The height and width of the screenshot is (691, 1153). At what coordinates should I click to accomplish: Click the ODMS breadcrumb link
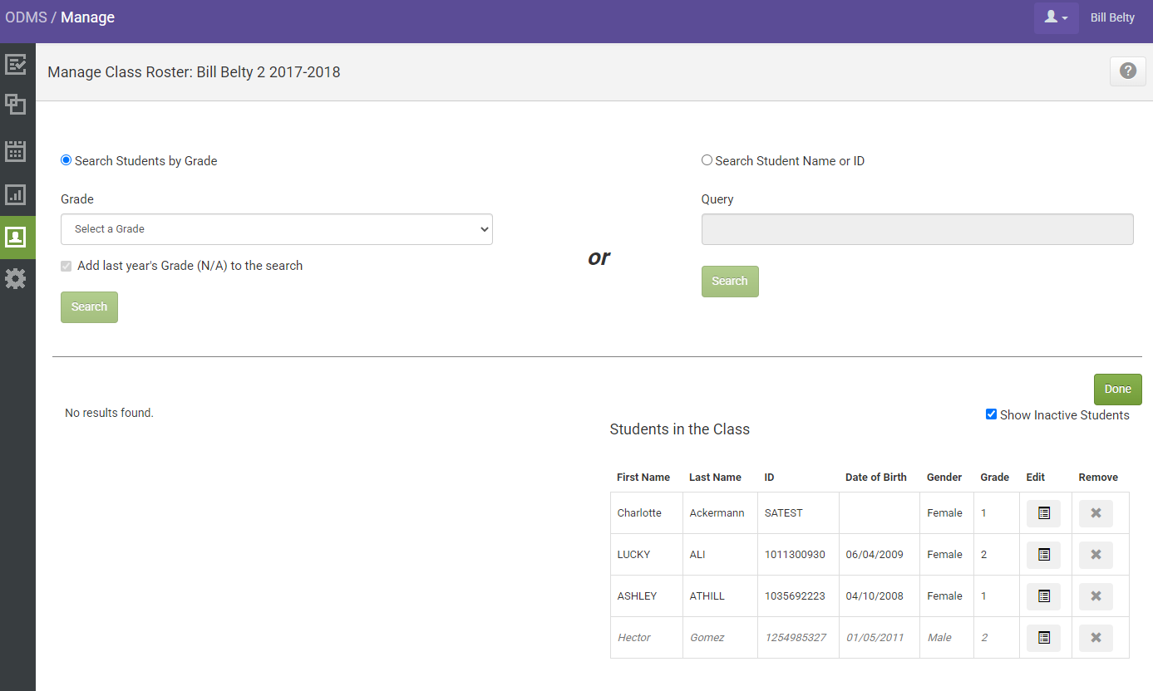click(26, 17)
